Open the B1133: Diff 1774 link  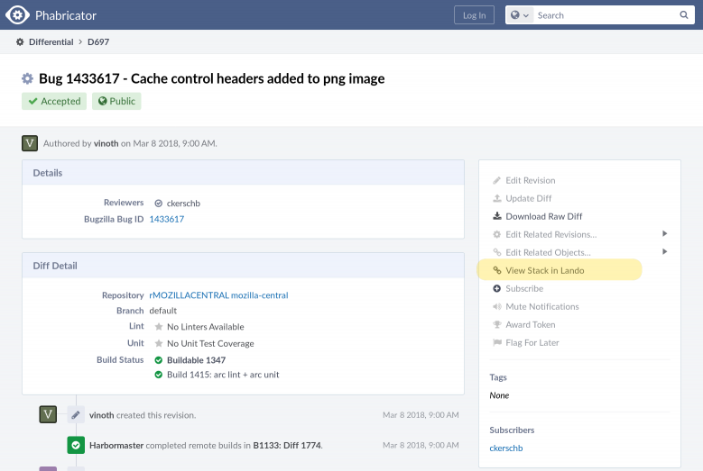point(287,446)
